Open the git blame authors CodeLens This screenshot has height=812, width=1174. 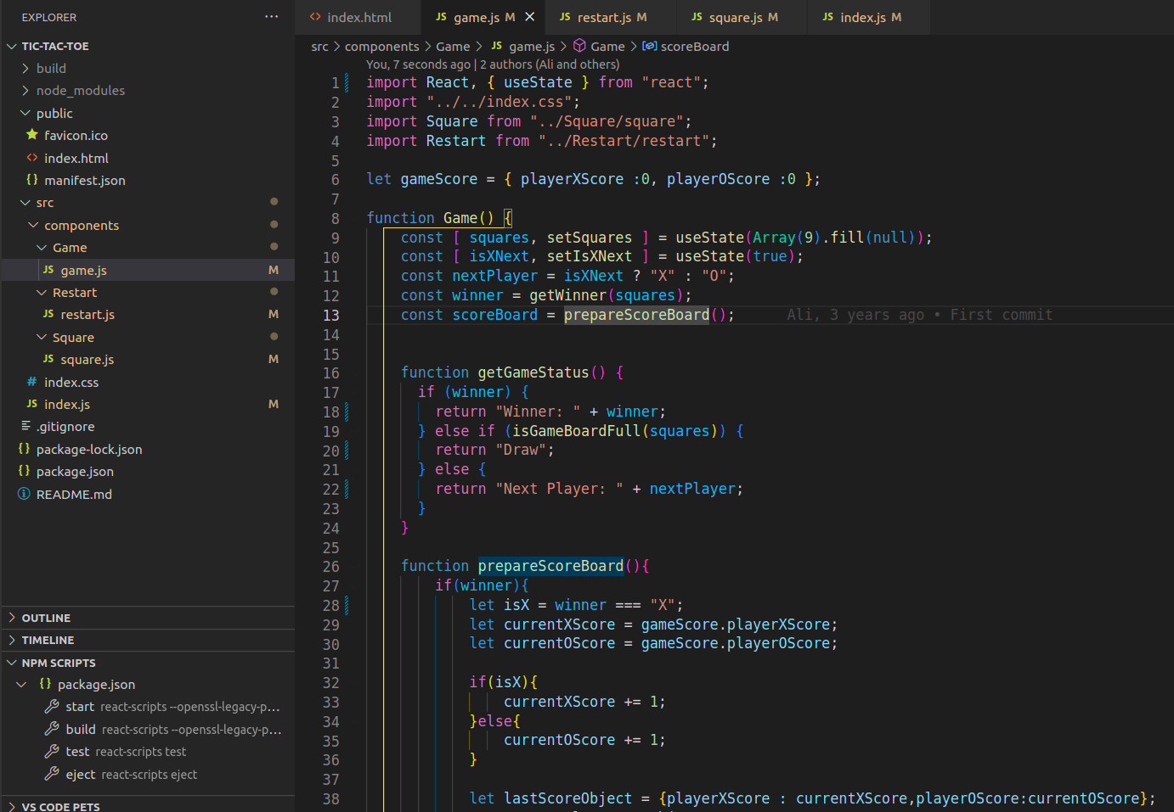point(493,64)
